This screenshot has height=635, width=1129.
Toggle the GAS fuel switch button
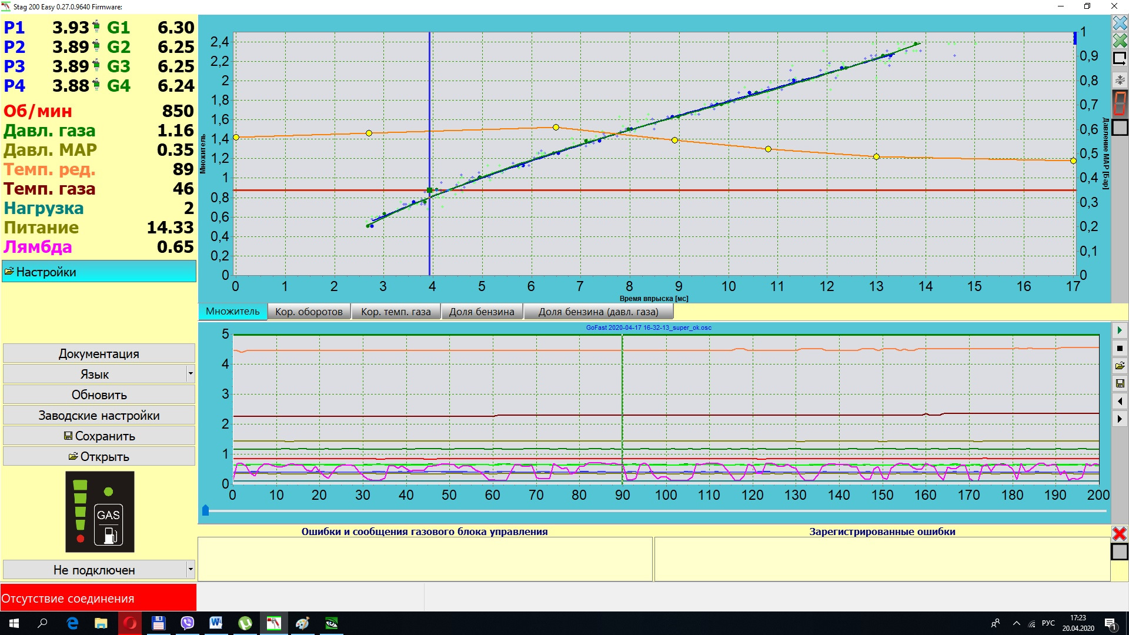pos(109,524)
